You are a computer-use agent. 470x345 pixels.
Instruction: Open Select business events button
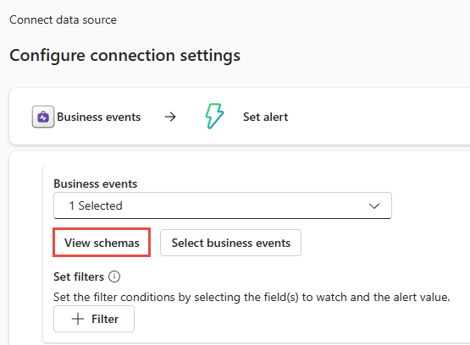[x=230, y=243]
